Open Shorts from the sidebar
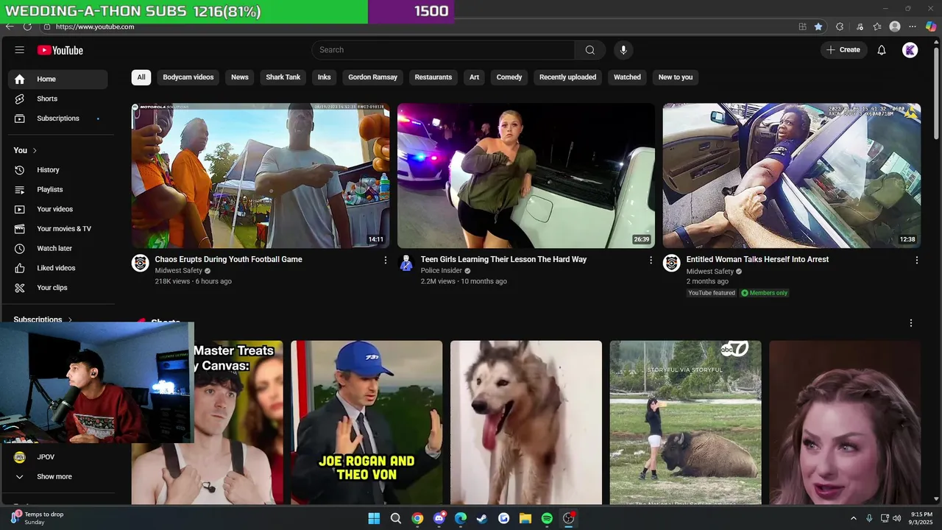The width and height of the screenshot is (942, 530). pos(58,99)
